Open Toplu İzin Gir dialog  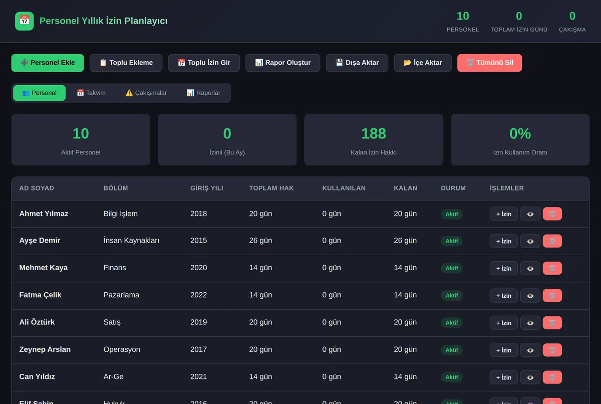click(204, 63)
